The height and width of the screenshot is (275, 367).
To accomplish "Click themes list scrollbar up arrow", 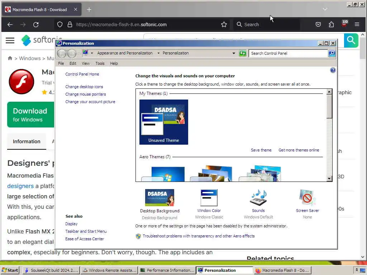I will pos(329,92).
